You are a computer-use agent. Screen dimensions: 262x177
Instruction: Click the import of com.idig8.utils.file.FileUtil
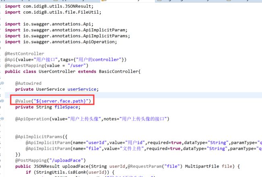click(x=53, y=12)
